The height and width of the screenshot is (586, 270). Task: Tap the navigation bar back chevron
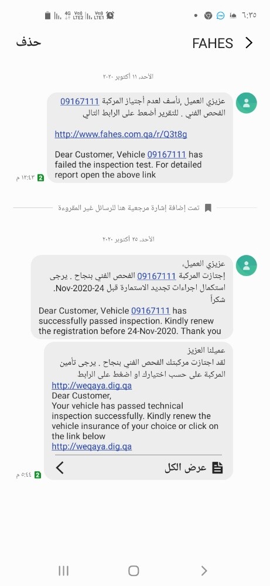pos(204,571)
